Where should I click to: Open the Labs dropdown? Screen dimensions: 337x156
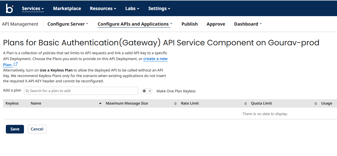pos(132,8)
